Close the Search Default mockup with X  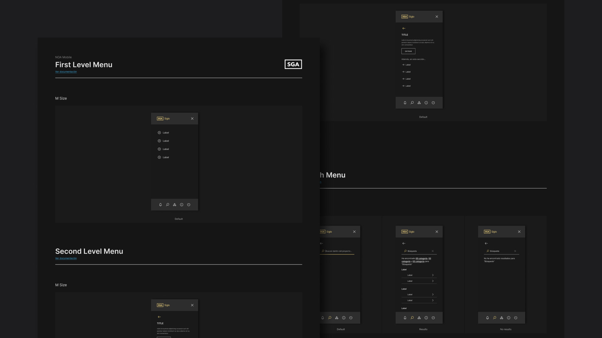pos(354,232)
